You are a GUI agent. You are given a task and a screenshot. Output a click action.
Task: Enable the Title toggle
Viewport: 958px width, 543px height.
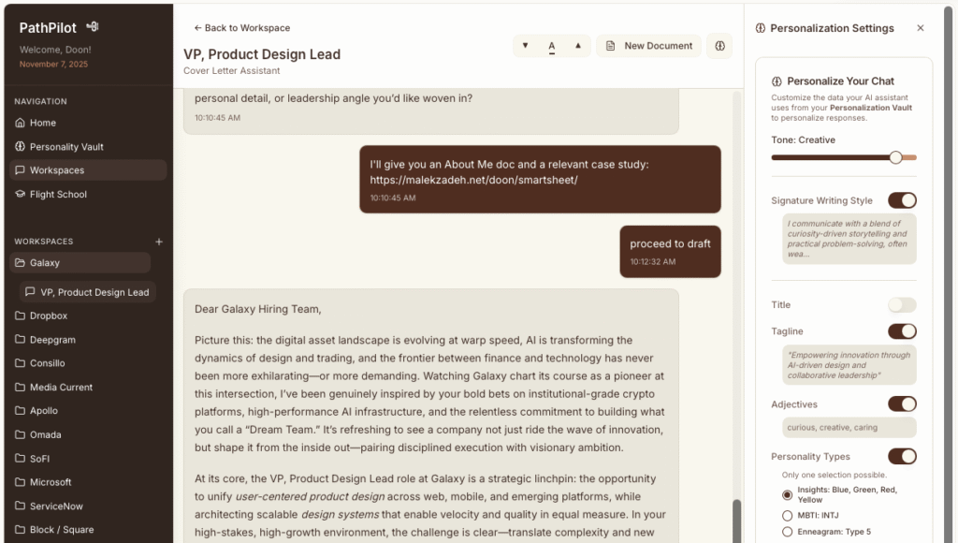click(x=902, y=305)
